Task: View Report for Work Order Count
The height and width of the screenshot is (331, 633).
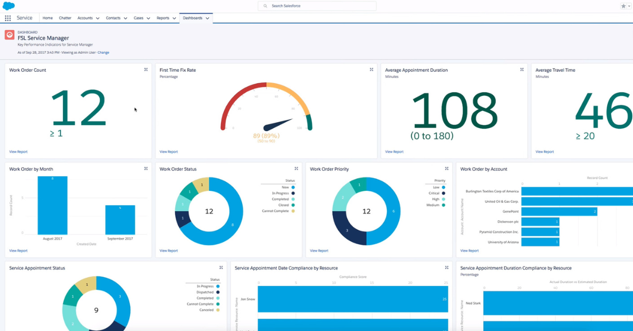Action: [18, 152]
